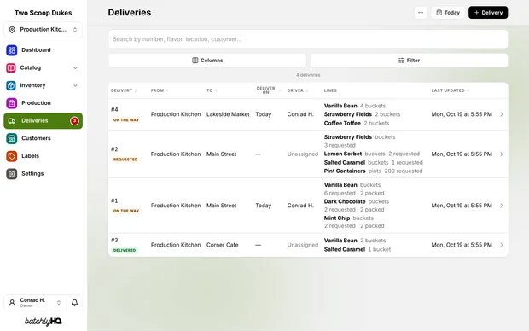
Task: Click Corner Cafe destination cell
Action: point(223,245)
